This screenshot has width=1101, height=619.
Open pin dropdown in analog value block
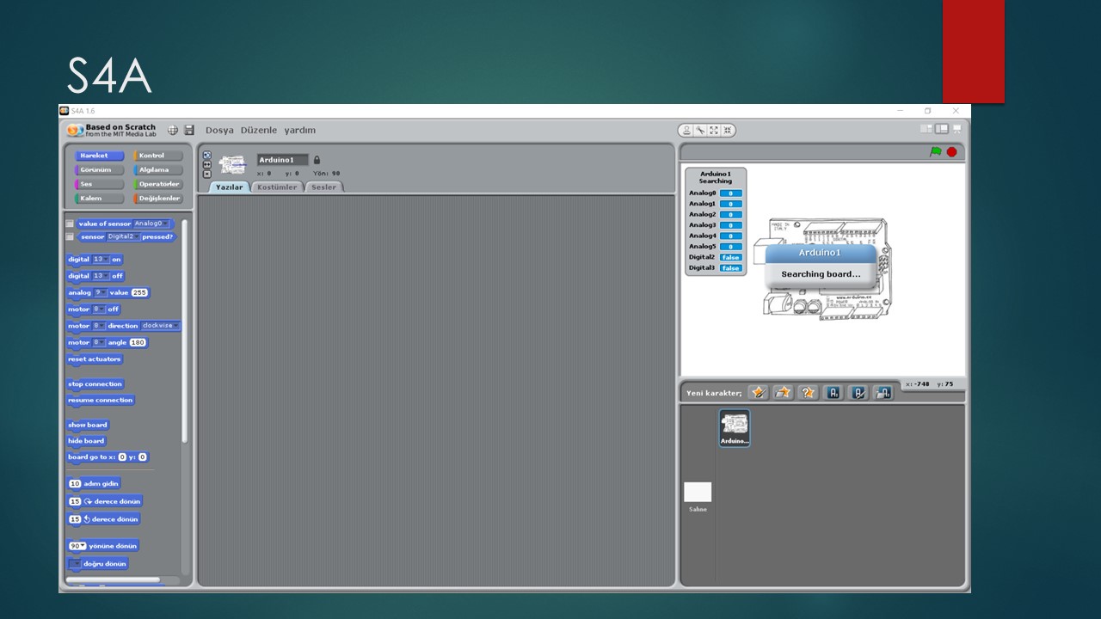tap(101, 292)
